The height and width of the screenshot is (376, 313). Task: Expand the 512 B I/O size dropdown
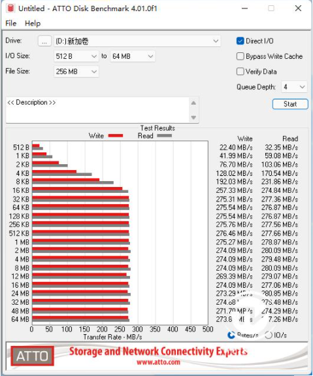tap(76, 56)
